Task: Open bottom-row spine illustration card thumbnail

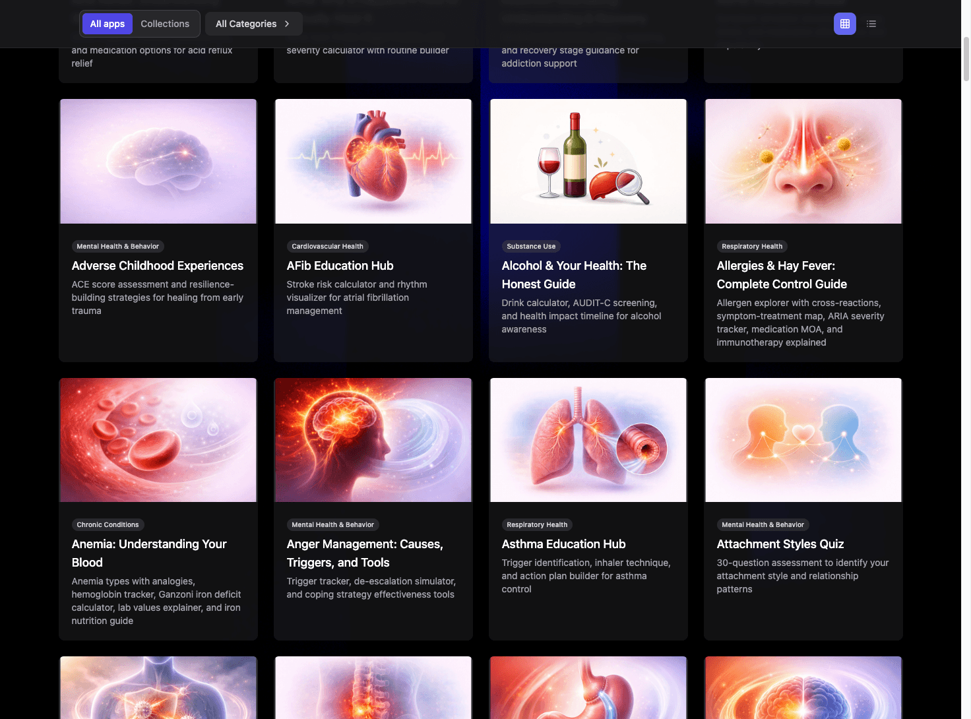Action: [373, 687]
